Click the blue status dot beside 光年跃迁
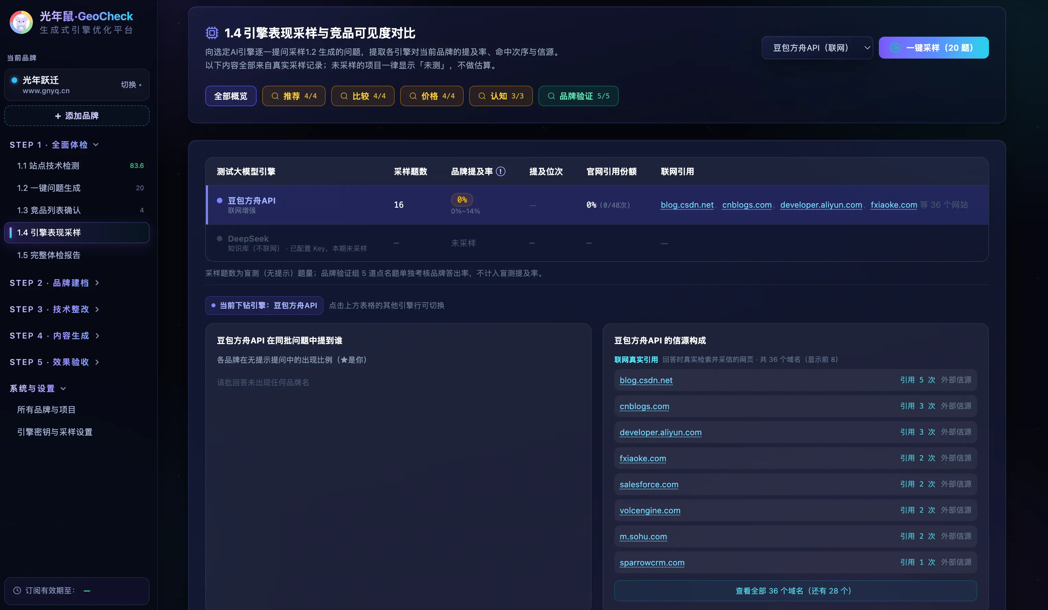The height and width of the screenshot is (610, 1048). click(14, 80)
